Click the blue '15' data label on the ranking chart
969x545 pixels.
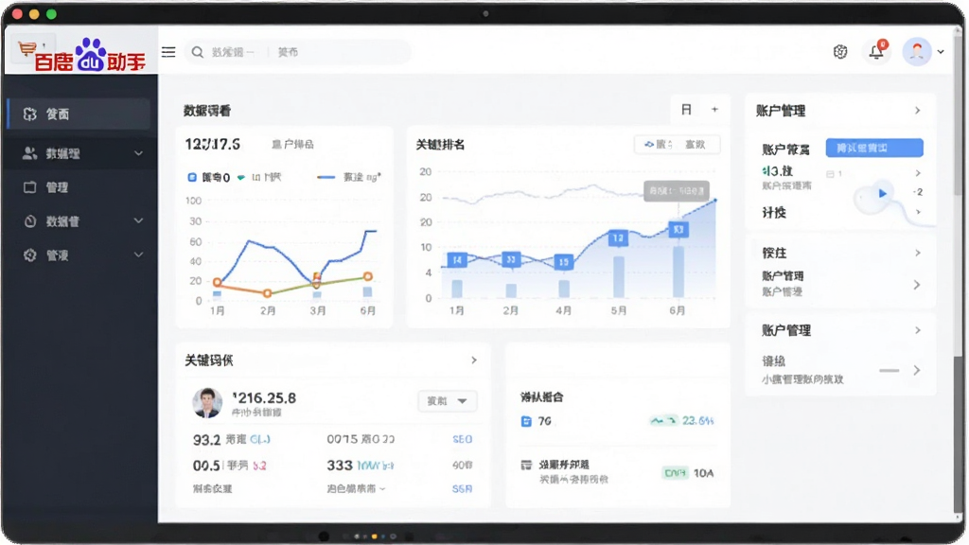point(564,262)
